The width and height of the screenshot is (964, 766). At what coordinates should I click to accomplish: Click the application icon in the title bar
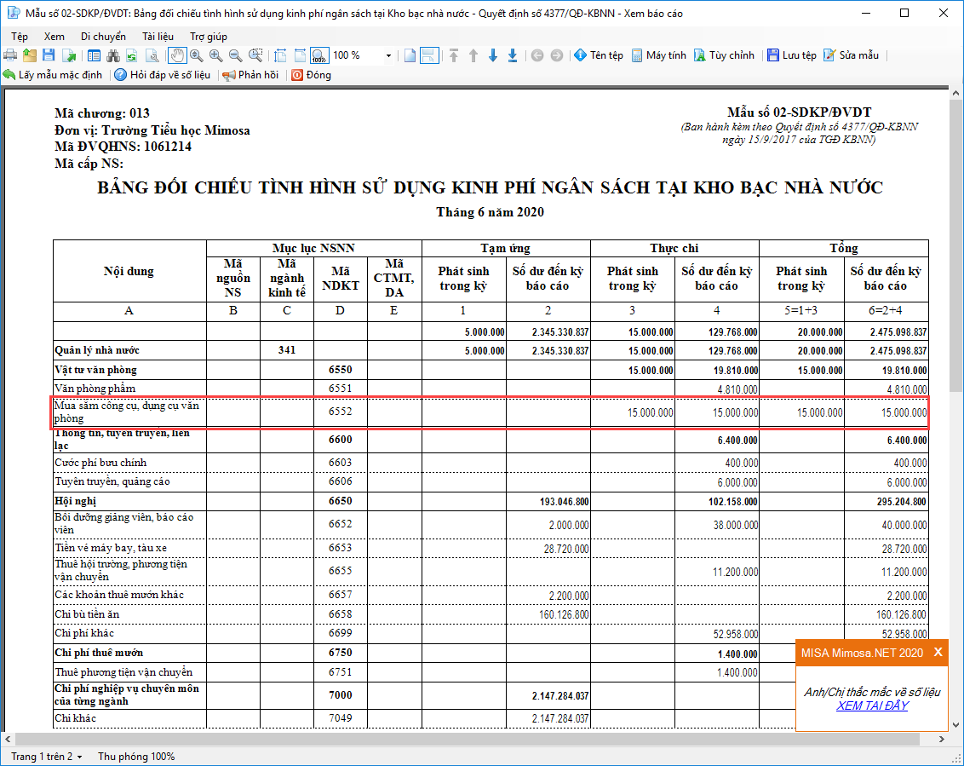(x=13, y=13)
